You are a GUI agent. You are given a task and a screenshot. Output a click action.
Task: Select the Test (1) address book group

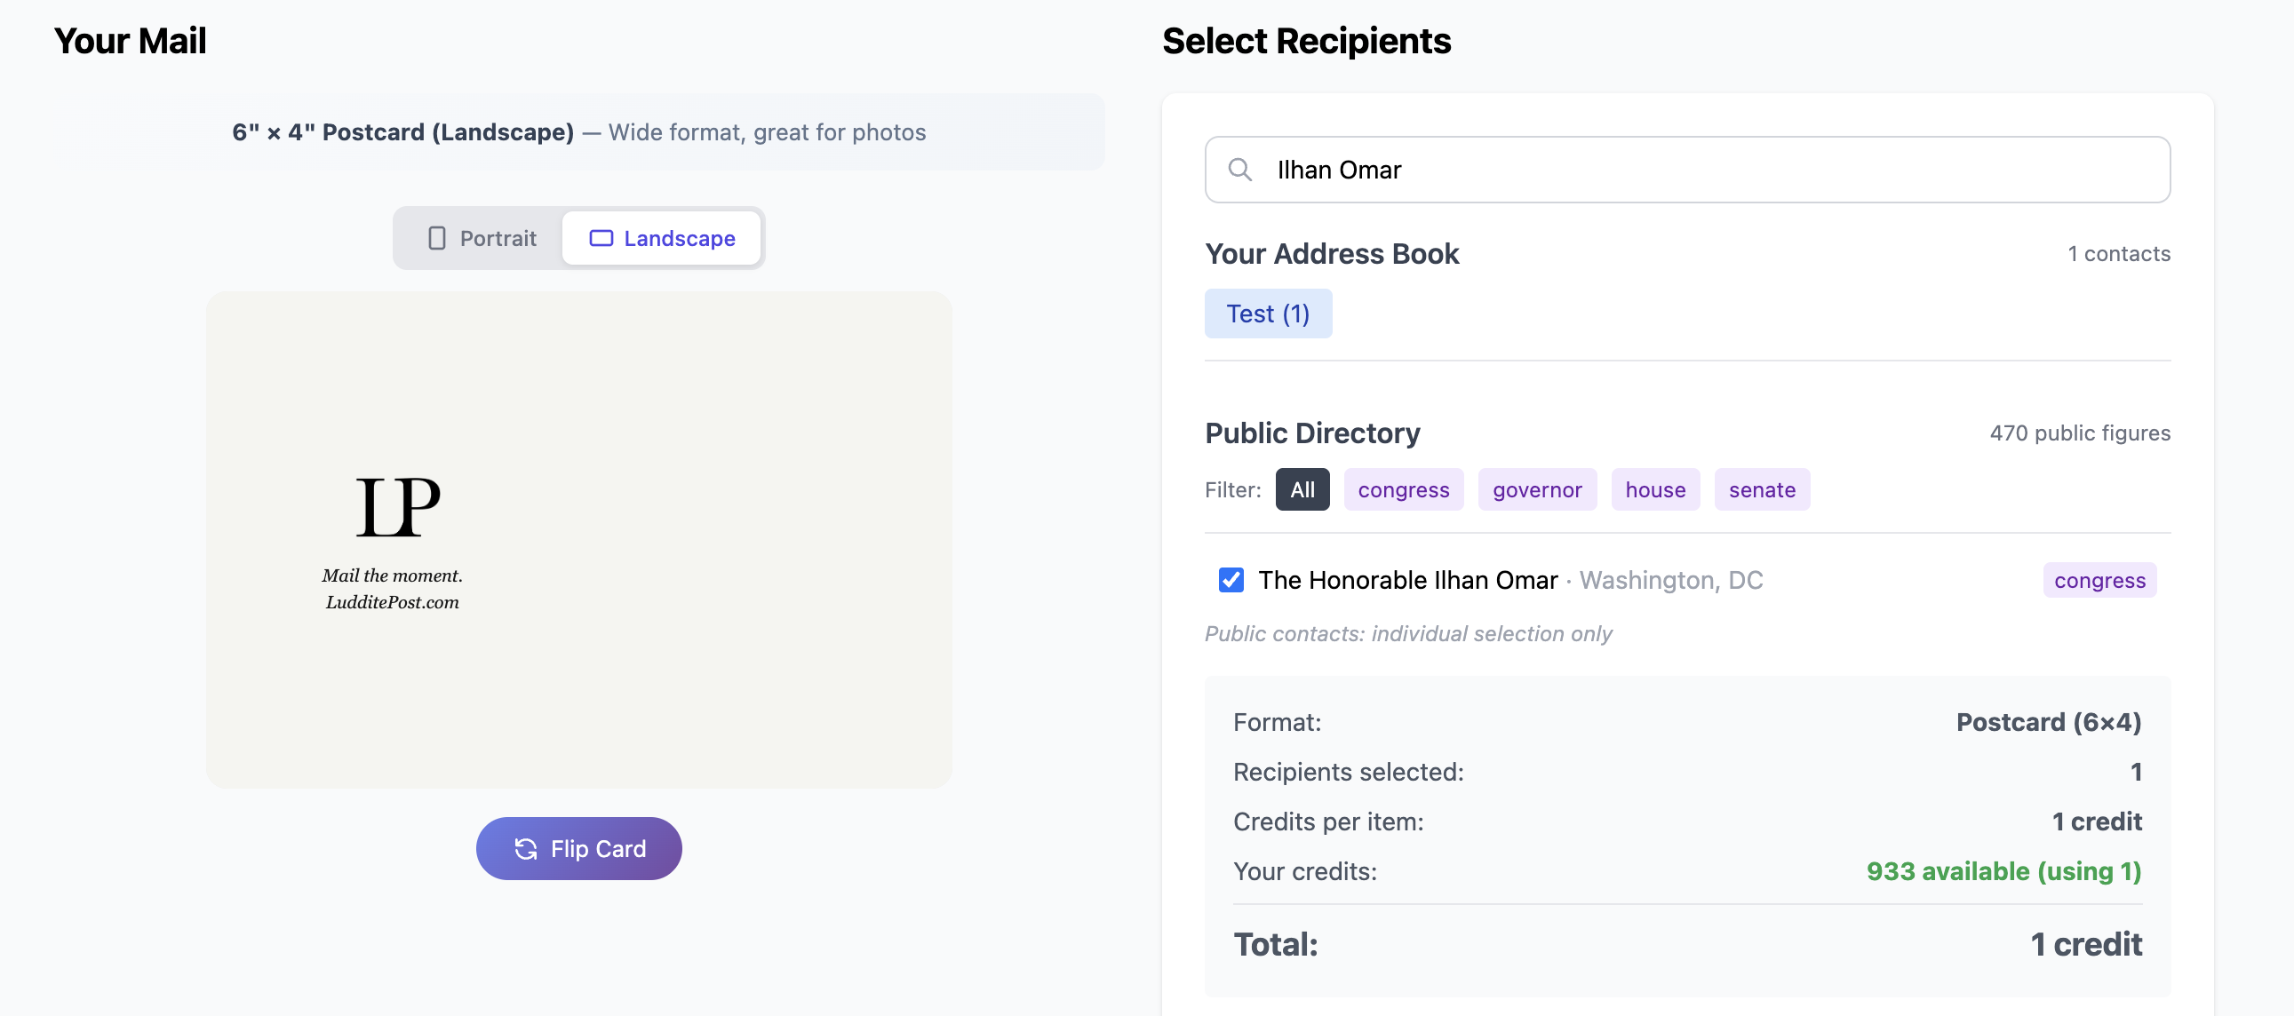pyautogui.click(x=1268, y=313)
